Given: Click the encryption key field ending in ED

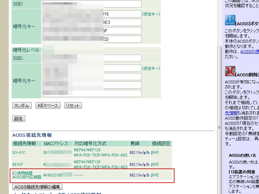Looking at the screenshot, I should coord(92,39).
